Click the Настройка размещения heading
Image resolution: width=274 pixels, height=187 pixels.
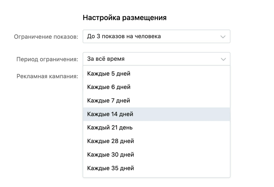click(125, 18)
